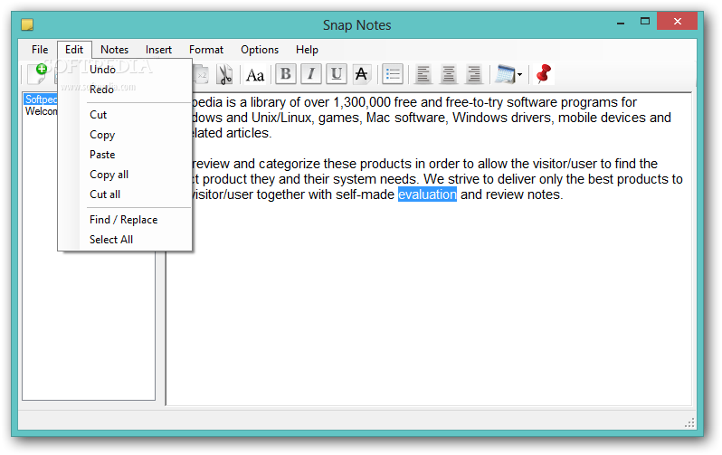The height and width of the screenshot is (455, 722).
Task: Click the red pushpin icon
Action: pyautogui.click(x=544, y=74)
